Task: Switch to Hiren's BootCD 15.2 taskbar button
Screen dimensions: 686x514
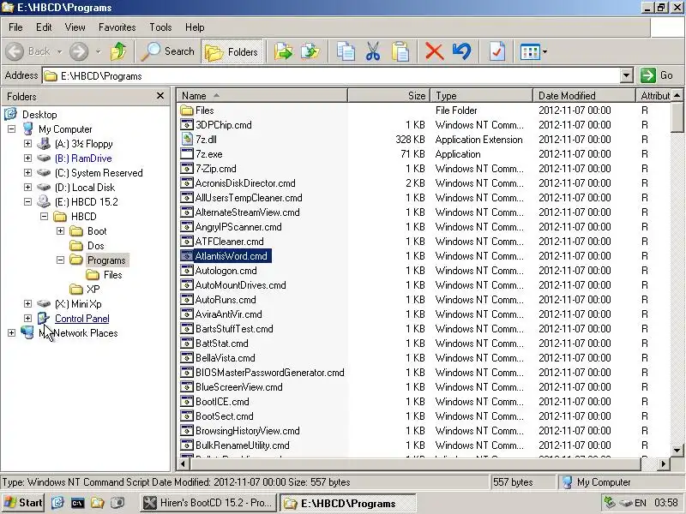Action: click(x=208, y=503)
